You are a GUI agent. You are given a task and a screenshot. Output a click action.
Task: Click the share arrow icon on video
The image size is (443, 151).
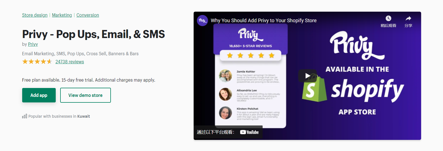click(408, 18)
